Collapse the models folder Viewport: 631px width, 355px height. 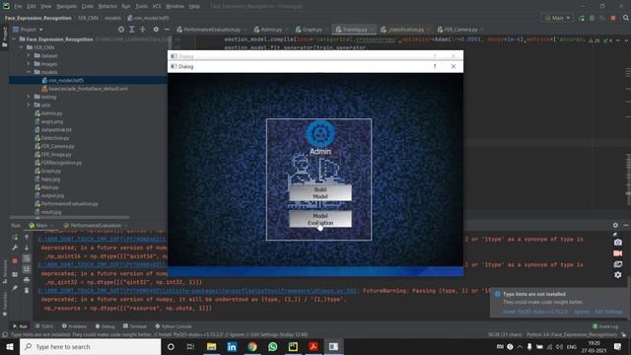pyautogui.click(x=29, y=72)
